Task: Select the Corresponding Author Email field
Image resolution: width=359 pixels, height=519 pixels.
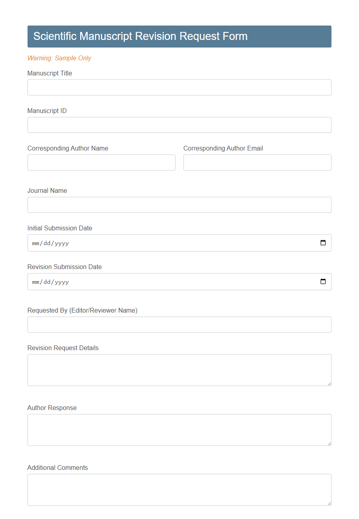Action: click(x=257, y=162)
